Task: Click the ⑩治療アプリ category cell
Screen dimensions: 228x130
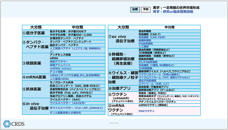Action: pos(123,89)
